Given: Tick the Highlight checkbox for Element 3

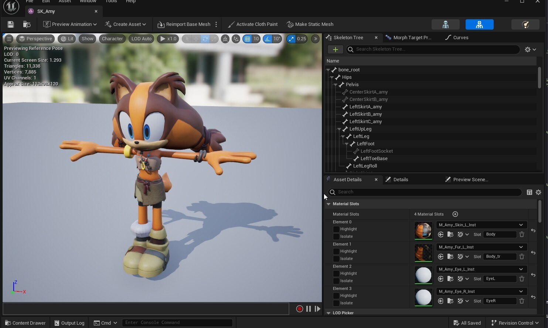Looking at the screenshot, I should click(x=336, y=296).
